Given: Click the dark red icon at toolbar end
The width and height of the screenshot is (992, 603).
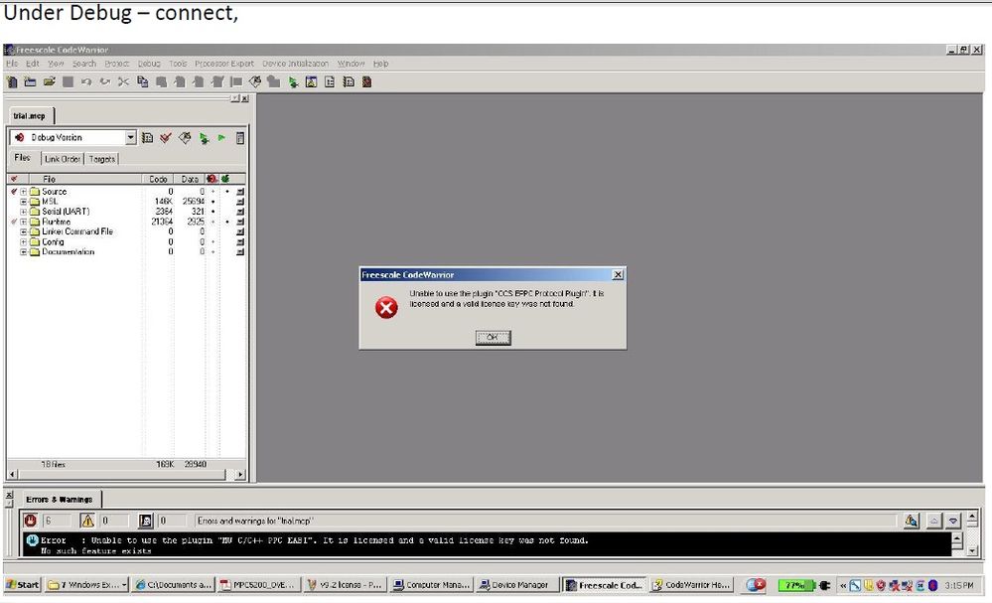Looking at the screenshot, I should (x=367, y=81).
